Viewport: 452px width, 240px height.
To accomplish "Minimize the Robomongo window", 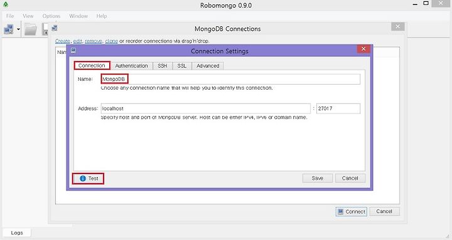I will click(415, 4).
